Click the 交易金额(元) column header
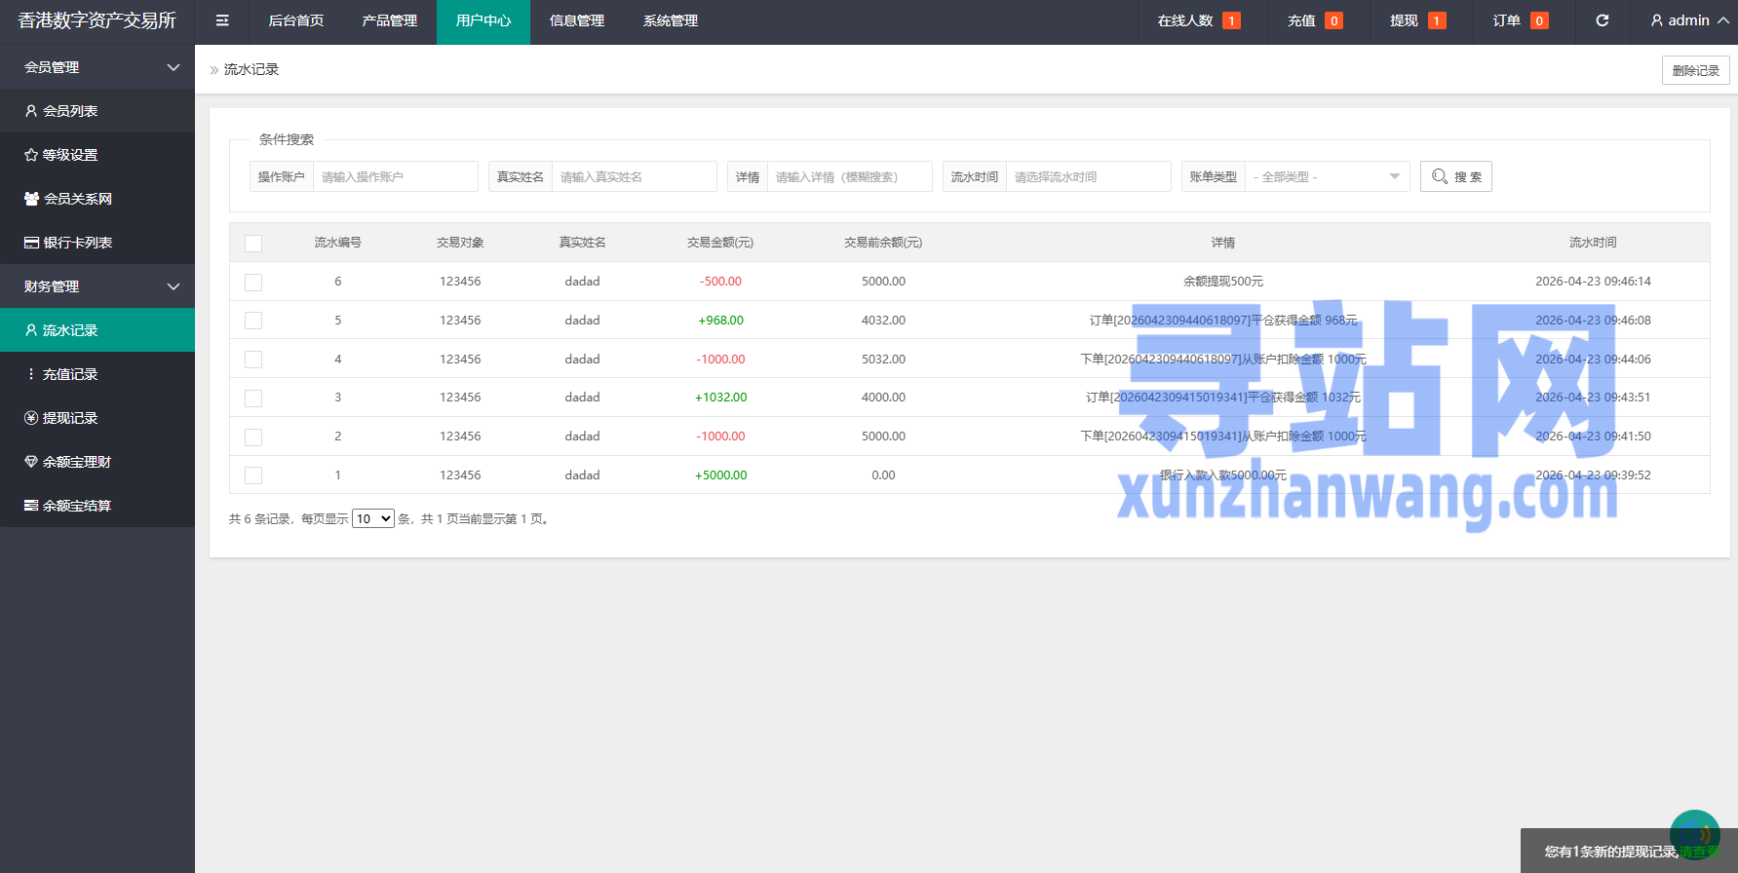The width and height of the screenshot is (1738, 873). (720, 243)
